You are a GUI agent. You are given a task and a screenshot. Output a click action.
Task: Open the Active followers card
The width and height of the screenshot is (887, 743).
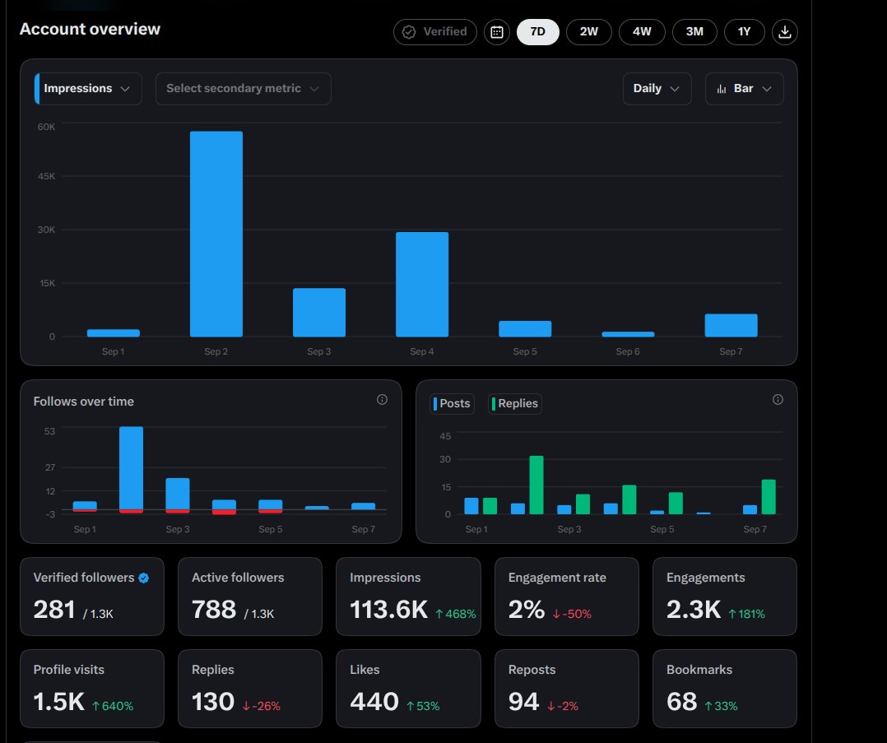click(250, 597)
